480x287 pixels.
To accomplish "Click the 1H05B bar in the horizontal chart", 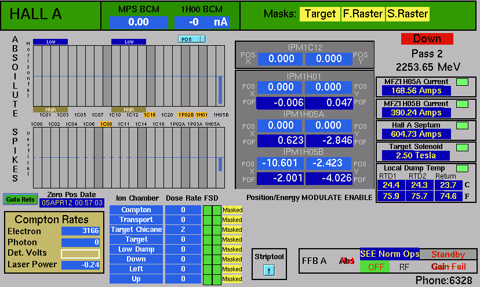I will click(x=220, y=90).
